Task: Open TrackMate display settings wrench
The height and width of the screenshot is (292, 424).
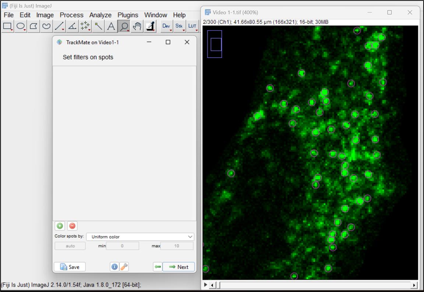Action: click(124, 267)
